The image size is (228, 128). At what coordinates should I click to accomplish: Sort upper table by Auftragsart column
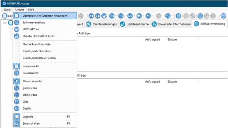156,39
